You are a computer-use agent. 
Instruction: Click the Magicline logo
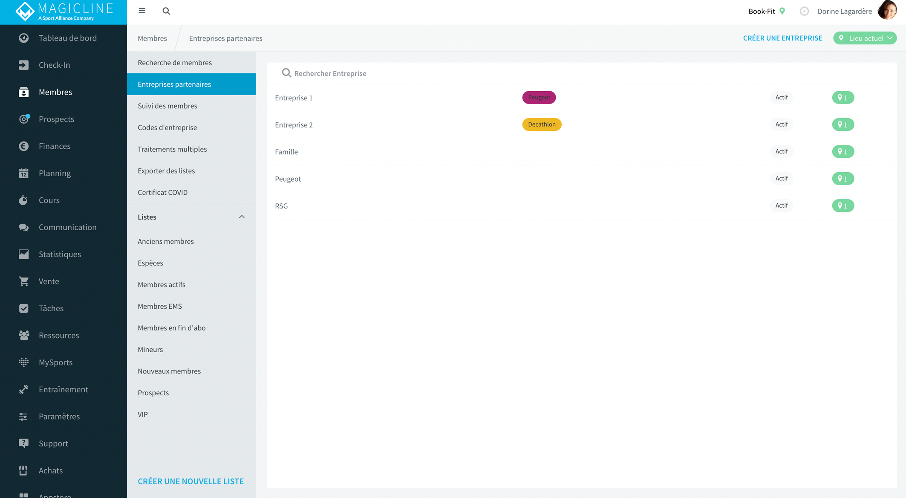click(x=64, y=12)
